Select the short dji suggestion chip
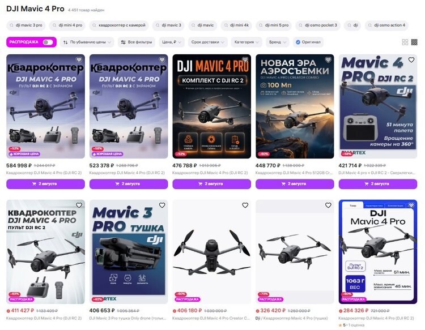The height and width of the screenshot is (330, 425). [352, 25]
